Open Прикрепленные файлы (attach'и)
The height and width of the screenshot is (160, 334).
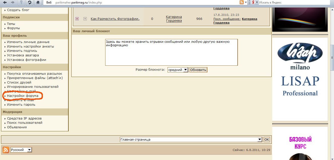click(x=35, y=78)
